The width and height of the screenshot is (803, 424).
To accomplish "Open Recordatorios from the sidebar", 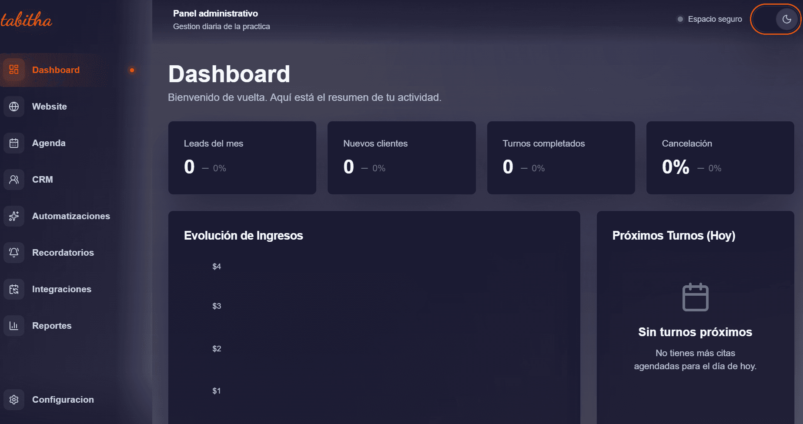I will [70, 253].
